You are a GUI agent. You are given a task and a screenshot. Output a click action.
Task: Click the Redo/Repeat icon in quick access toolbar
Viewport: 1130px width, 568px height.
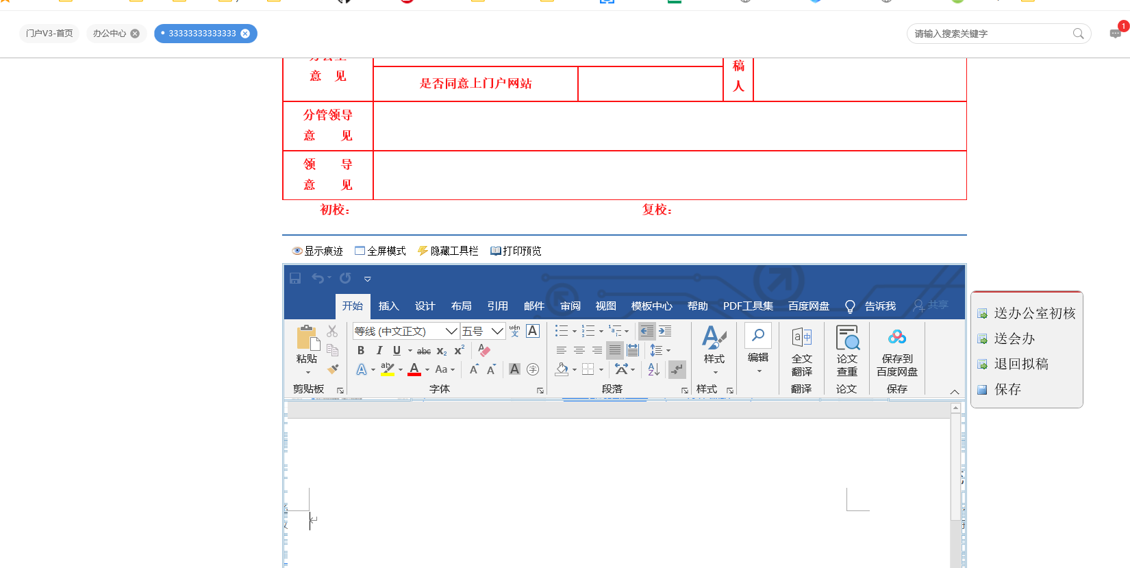coord(345,278)
